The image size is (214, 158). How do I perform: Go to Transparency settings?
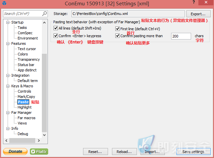click(x=29, y=59)
